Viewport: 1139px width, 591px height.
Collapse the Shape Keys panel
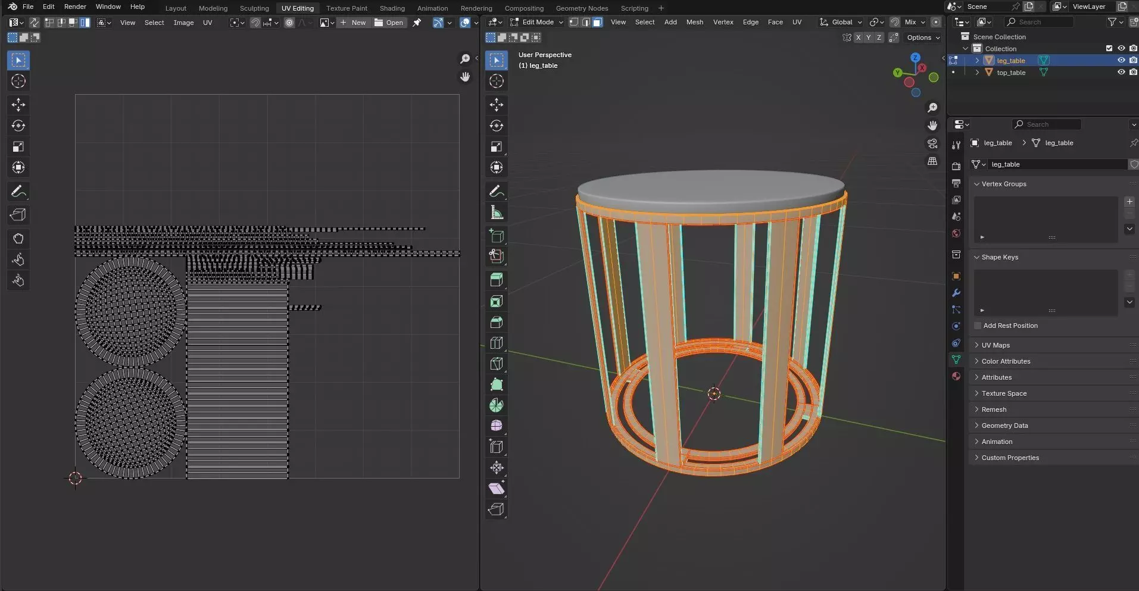pyautogui.click(x=1000, y=257)
